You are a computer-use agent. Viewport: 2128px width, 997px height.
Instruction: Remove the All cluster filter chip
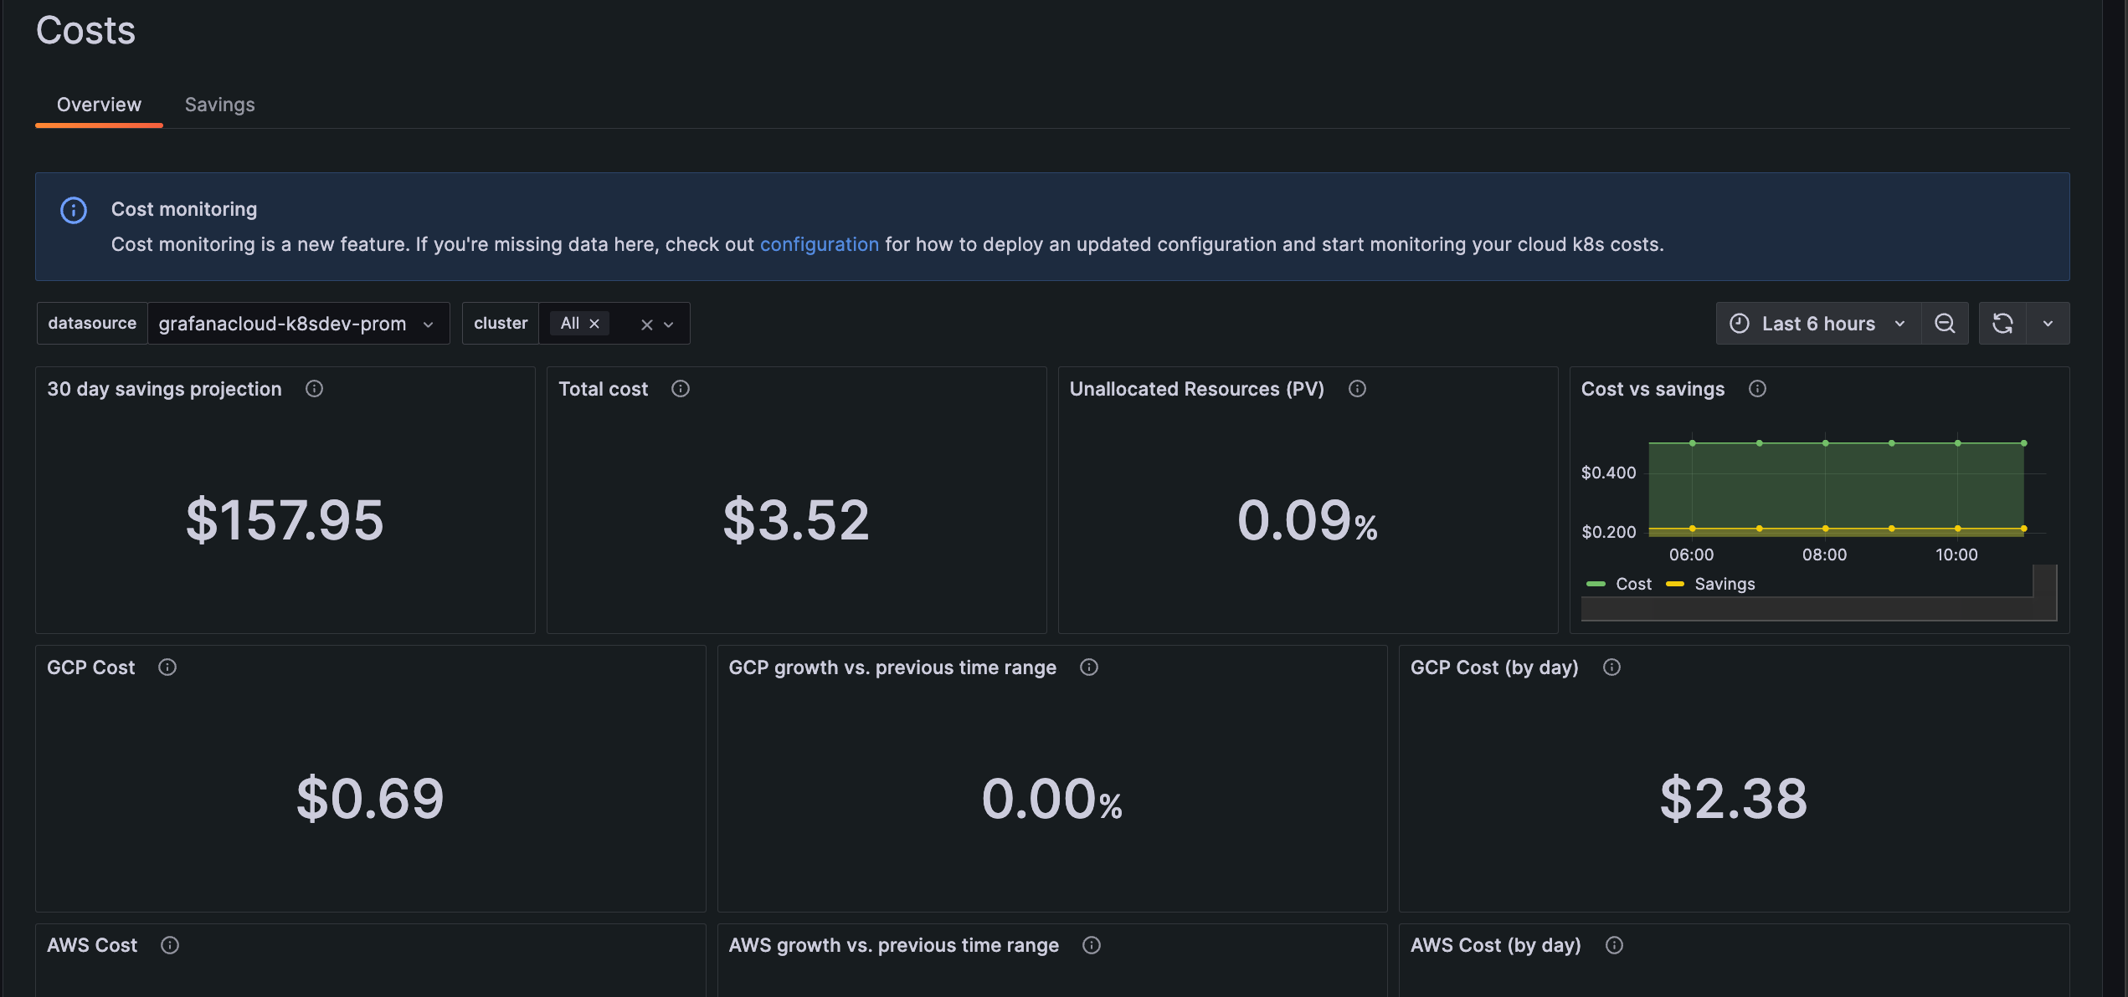(594, 324)
